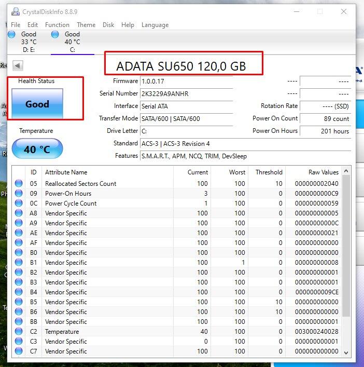364x367 pixels.
Task: Click status orb of Power-On Hours row
Action: pos(19,193)
